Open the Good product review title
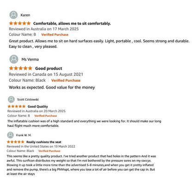The height and width of the screenshot is (192, 192). [48, 68]
